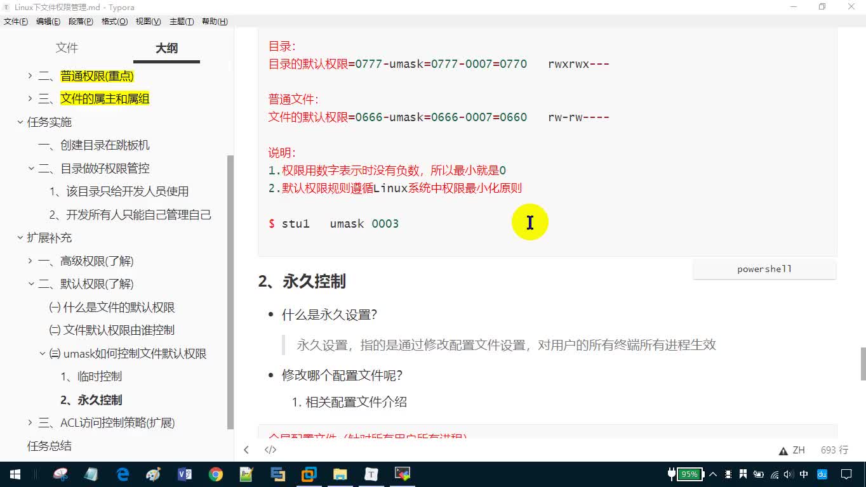Collapse the 扩展补充 outline section
866x487 pixels.
[x=20, y=238]
